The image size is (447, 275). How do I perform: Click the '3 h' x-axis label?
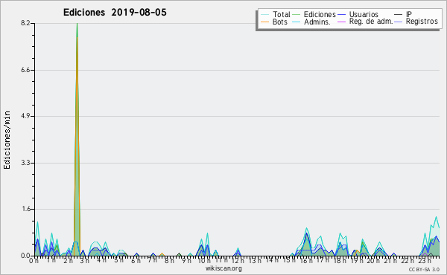(x=85, y=261)
